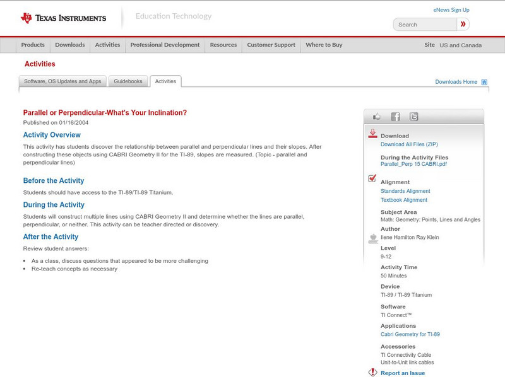Screen dimensions: 505x377
Task: Click the Report an Issue alert icon
Action: point(372,373)
